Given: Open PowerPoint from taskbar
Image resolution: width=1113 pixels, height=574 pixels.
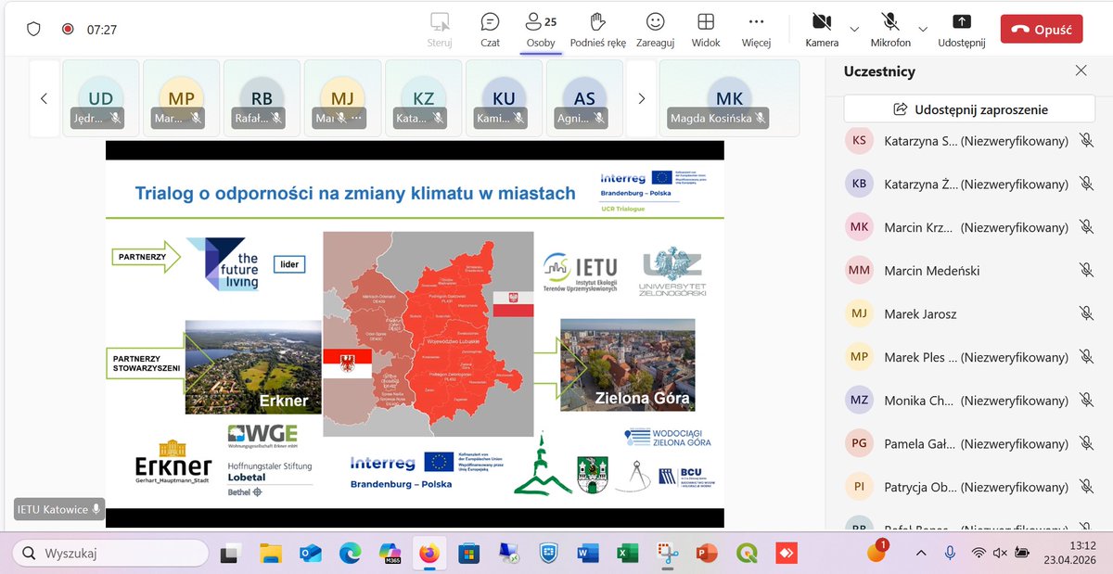Looking at the screenshot, I should tap(707, 554).
